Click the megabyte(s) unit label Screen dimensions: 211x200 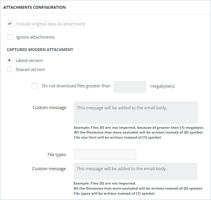pos(163,86)
